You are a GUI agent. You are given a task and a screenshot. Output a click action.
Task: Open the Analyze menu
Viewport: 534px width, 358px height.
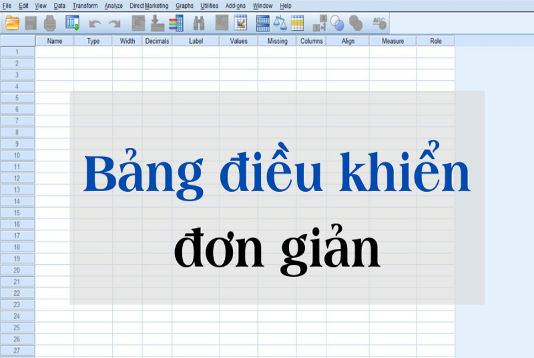[113, 6]
